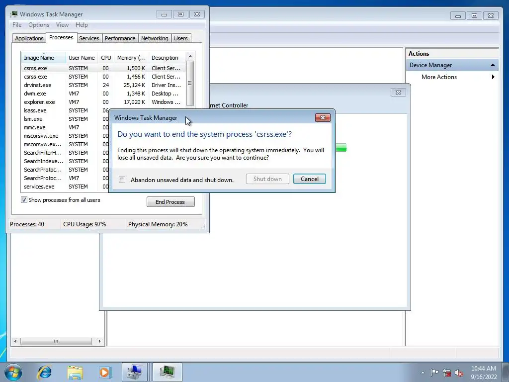Open network status tray icon

click(447, 373)
